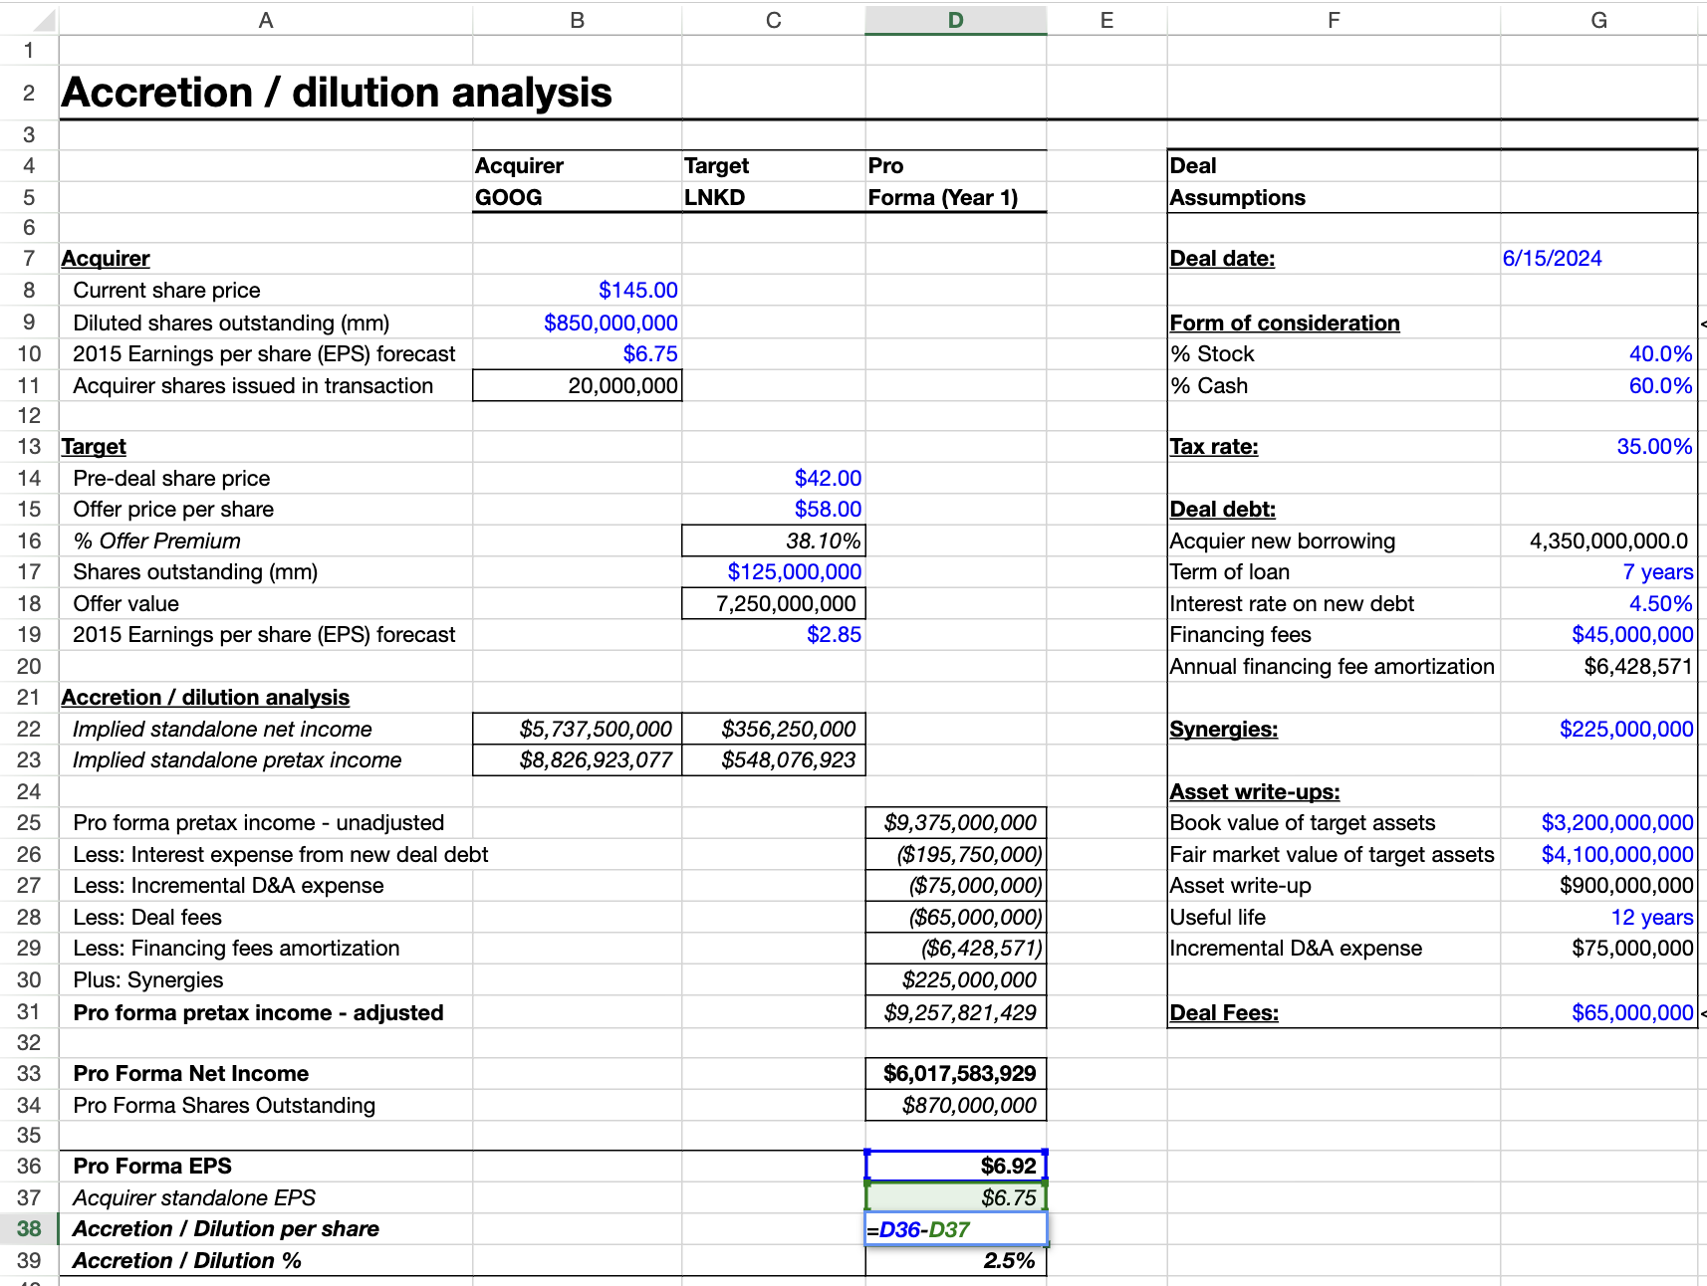This screenshot has height=1286, width=1707.
Task: Select the Synergies value of $225,000,000
Action: pyautogui.click(x=1598, y=729)
